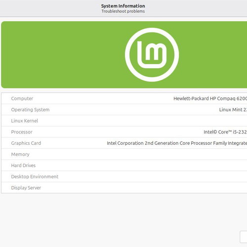The height and width of the screenshot is (247, 247).
Task: Click the Linux Mint version value
Action: (x=233, y=110)
